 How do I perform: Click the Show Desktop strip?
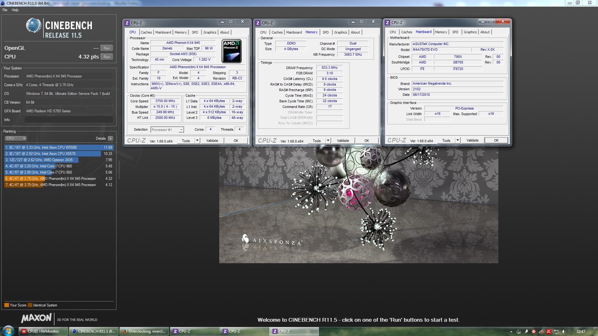coord(596,331)
